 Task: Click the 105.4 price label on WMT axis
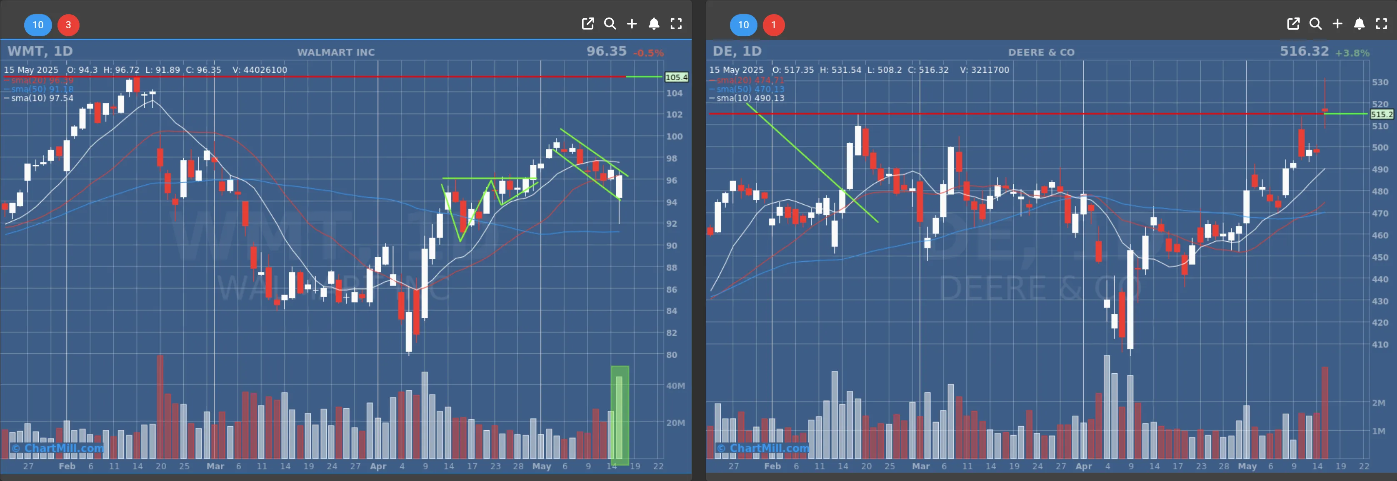676,77
